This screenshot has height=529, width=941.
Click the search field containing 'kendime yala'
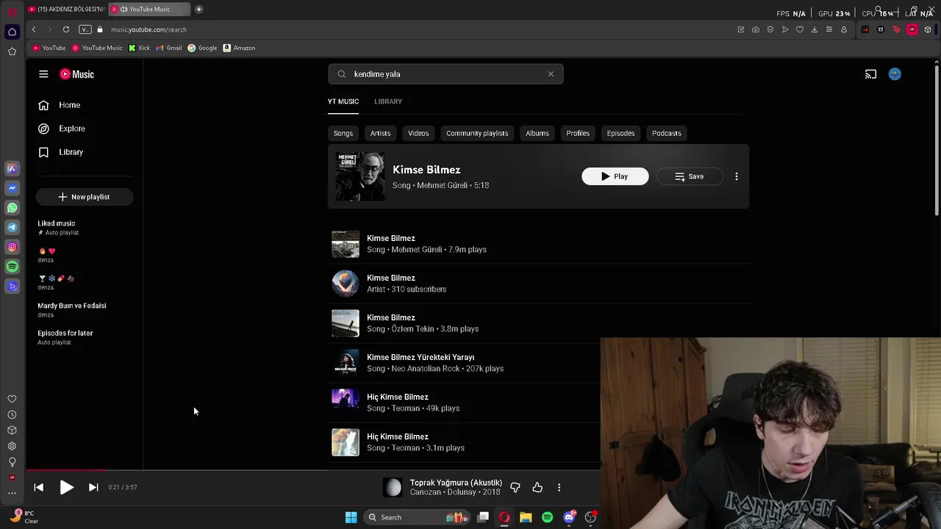(x=446, y=74)
